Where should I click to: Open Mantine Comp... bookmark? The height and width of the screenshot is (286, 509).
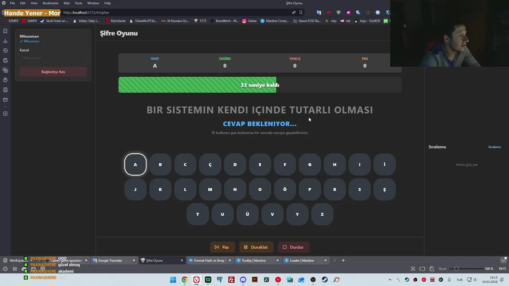[274, 21]
